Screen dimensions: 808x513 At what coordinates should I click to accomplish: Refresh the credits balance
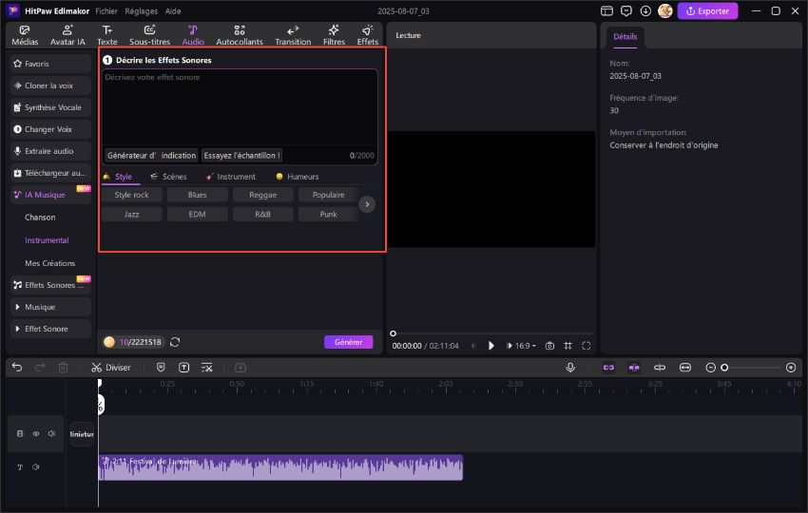point(175,342)
